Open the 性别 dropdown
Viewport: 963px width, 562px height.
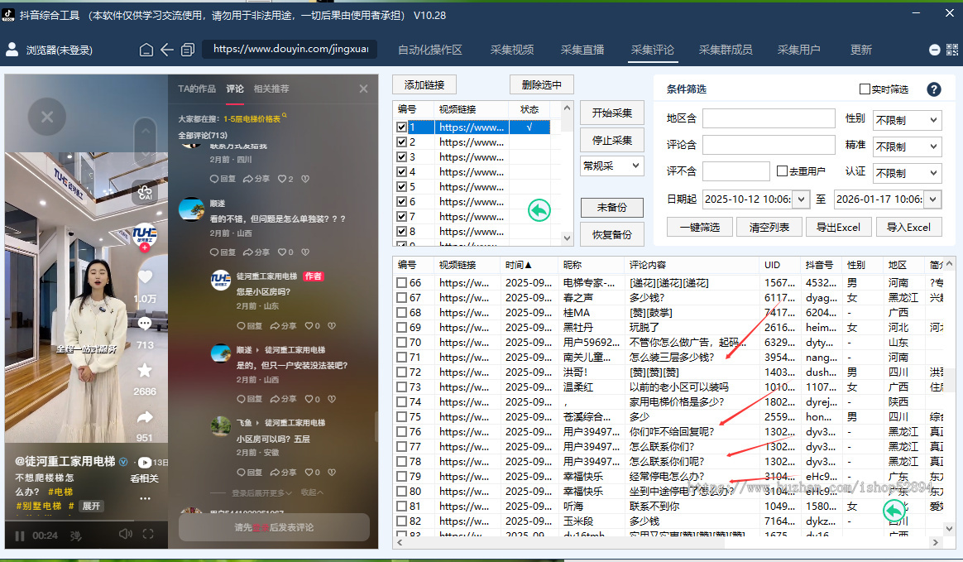click(907, 120)
